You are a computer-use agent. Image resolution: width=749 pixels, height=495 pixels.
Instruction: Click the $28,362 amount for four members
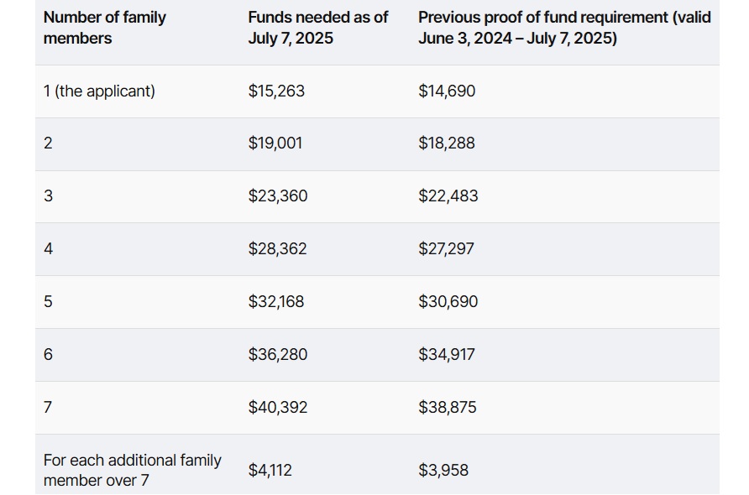pos(278,249)
